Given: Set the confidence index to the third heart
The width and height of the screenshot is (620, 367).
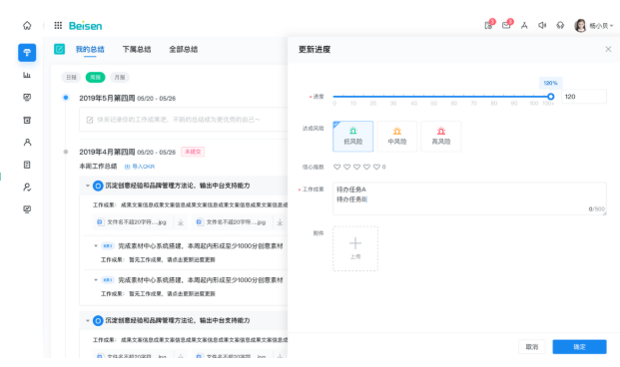Looking at the screenshot, I should [x=356, y=167].
